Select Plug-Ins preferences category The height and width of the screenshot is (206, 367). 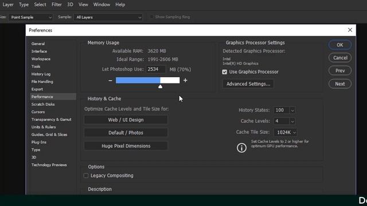(x=39, y=142)
